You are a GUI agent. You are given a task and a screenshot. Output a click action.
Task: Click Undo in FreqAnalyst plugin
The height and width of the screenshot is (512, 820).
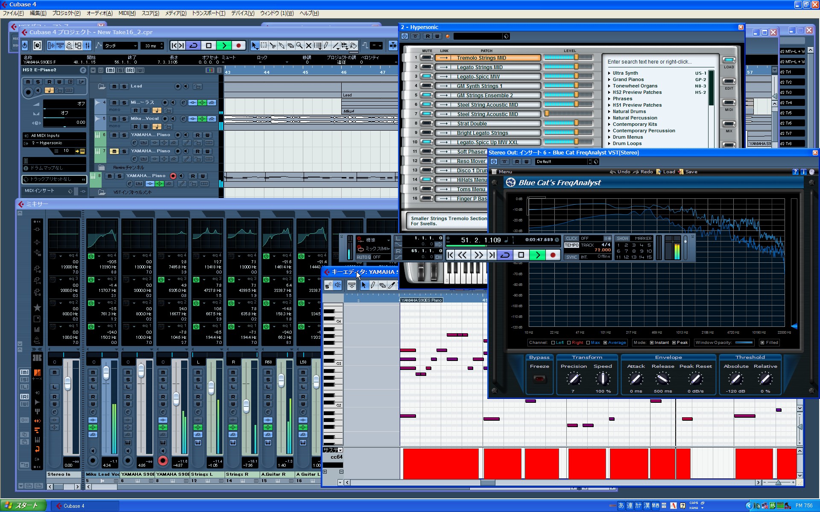[620, 172]
